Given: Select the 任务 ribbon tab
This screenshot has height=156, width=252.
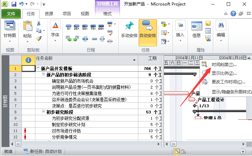Looking at the screenshot, I should pos(31,13).
